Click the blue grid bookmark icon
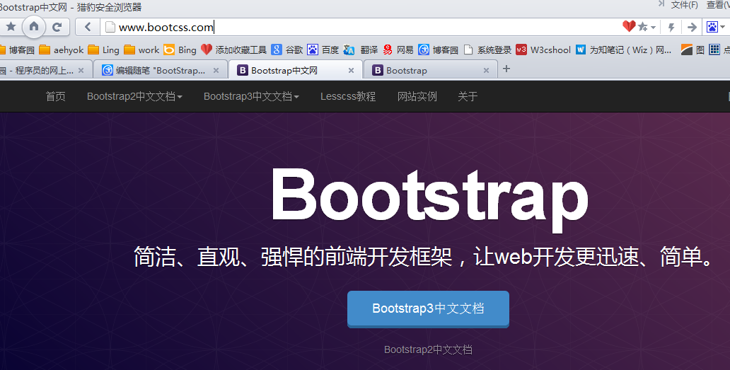730x370 pixels. click(x=714, y=50)
